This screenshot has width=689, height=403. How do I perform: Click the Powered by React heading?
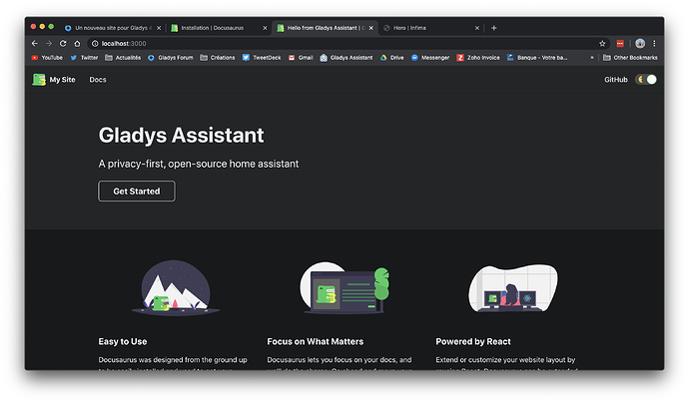(473, 341)
